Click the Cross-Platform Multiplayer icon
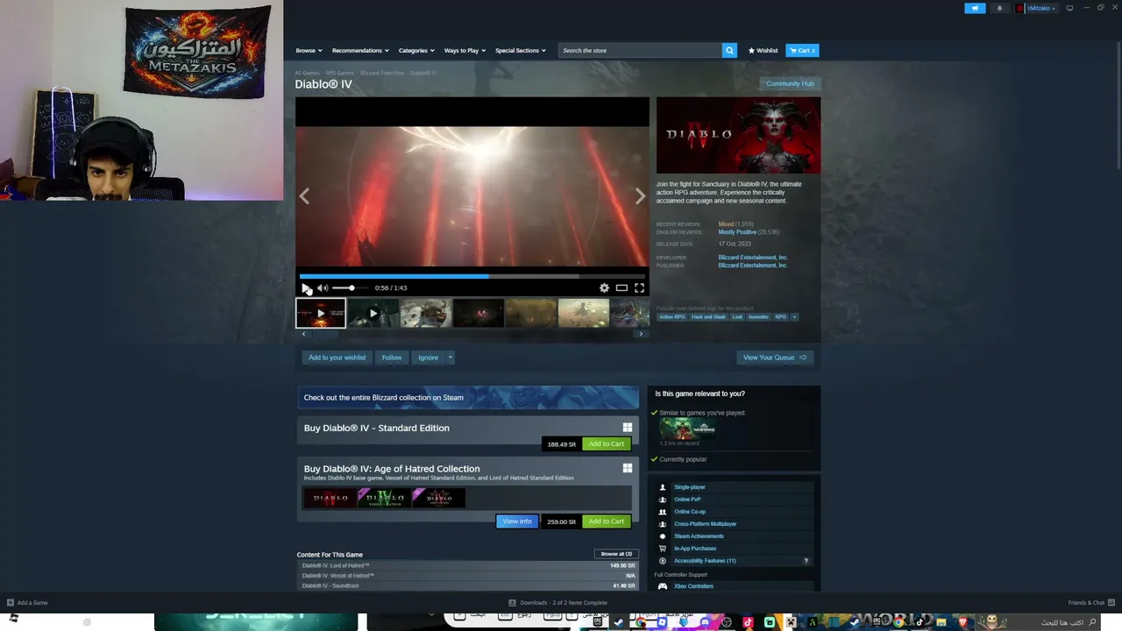Screen dimensions: 1122x631 (663, 524)
